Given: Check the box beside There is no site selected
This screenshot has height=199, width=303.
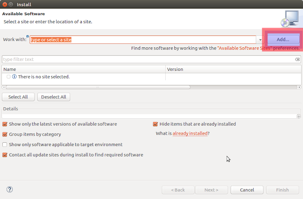Looking at the screenshot, I should (9, 77).
